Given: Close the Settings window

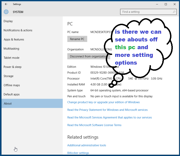Looking at the screenshot, I should [175, 4].
